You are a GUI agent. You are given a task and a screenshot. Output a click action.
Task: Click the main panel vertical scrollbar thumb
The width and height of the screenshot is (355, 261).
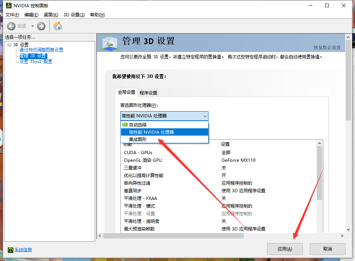click(x=348, y=80)
